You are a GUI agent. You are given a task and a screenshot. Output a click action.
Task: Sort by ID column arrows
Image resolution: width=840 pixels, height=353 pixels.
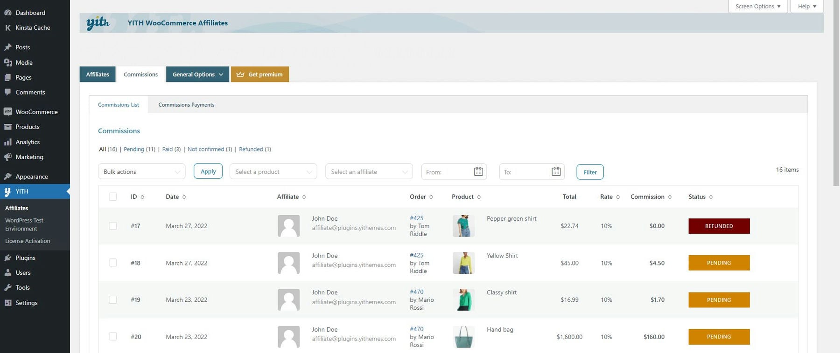point(142,197)
